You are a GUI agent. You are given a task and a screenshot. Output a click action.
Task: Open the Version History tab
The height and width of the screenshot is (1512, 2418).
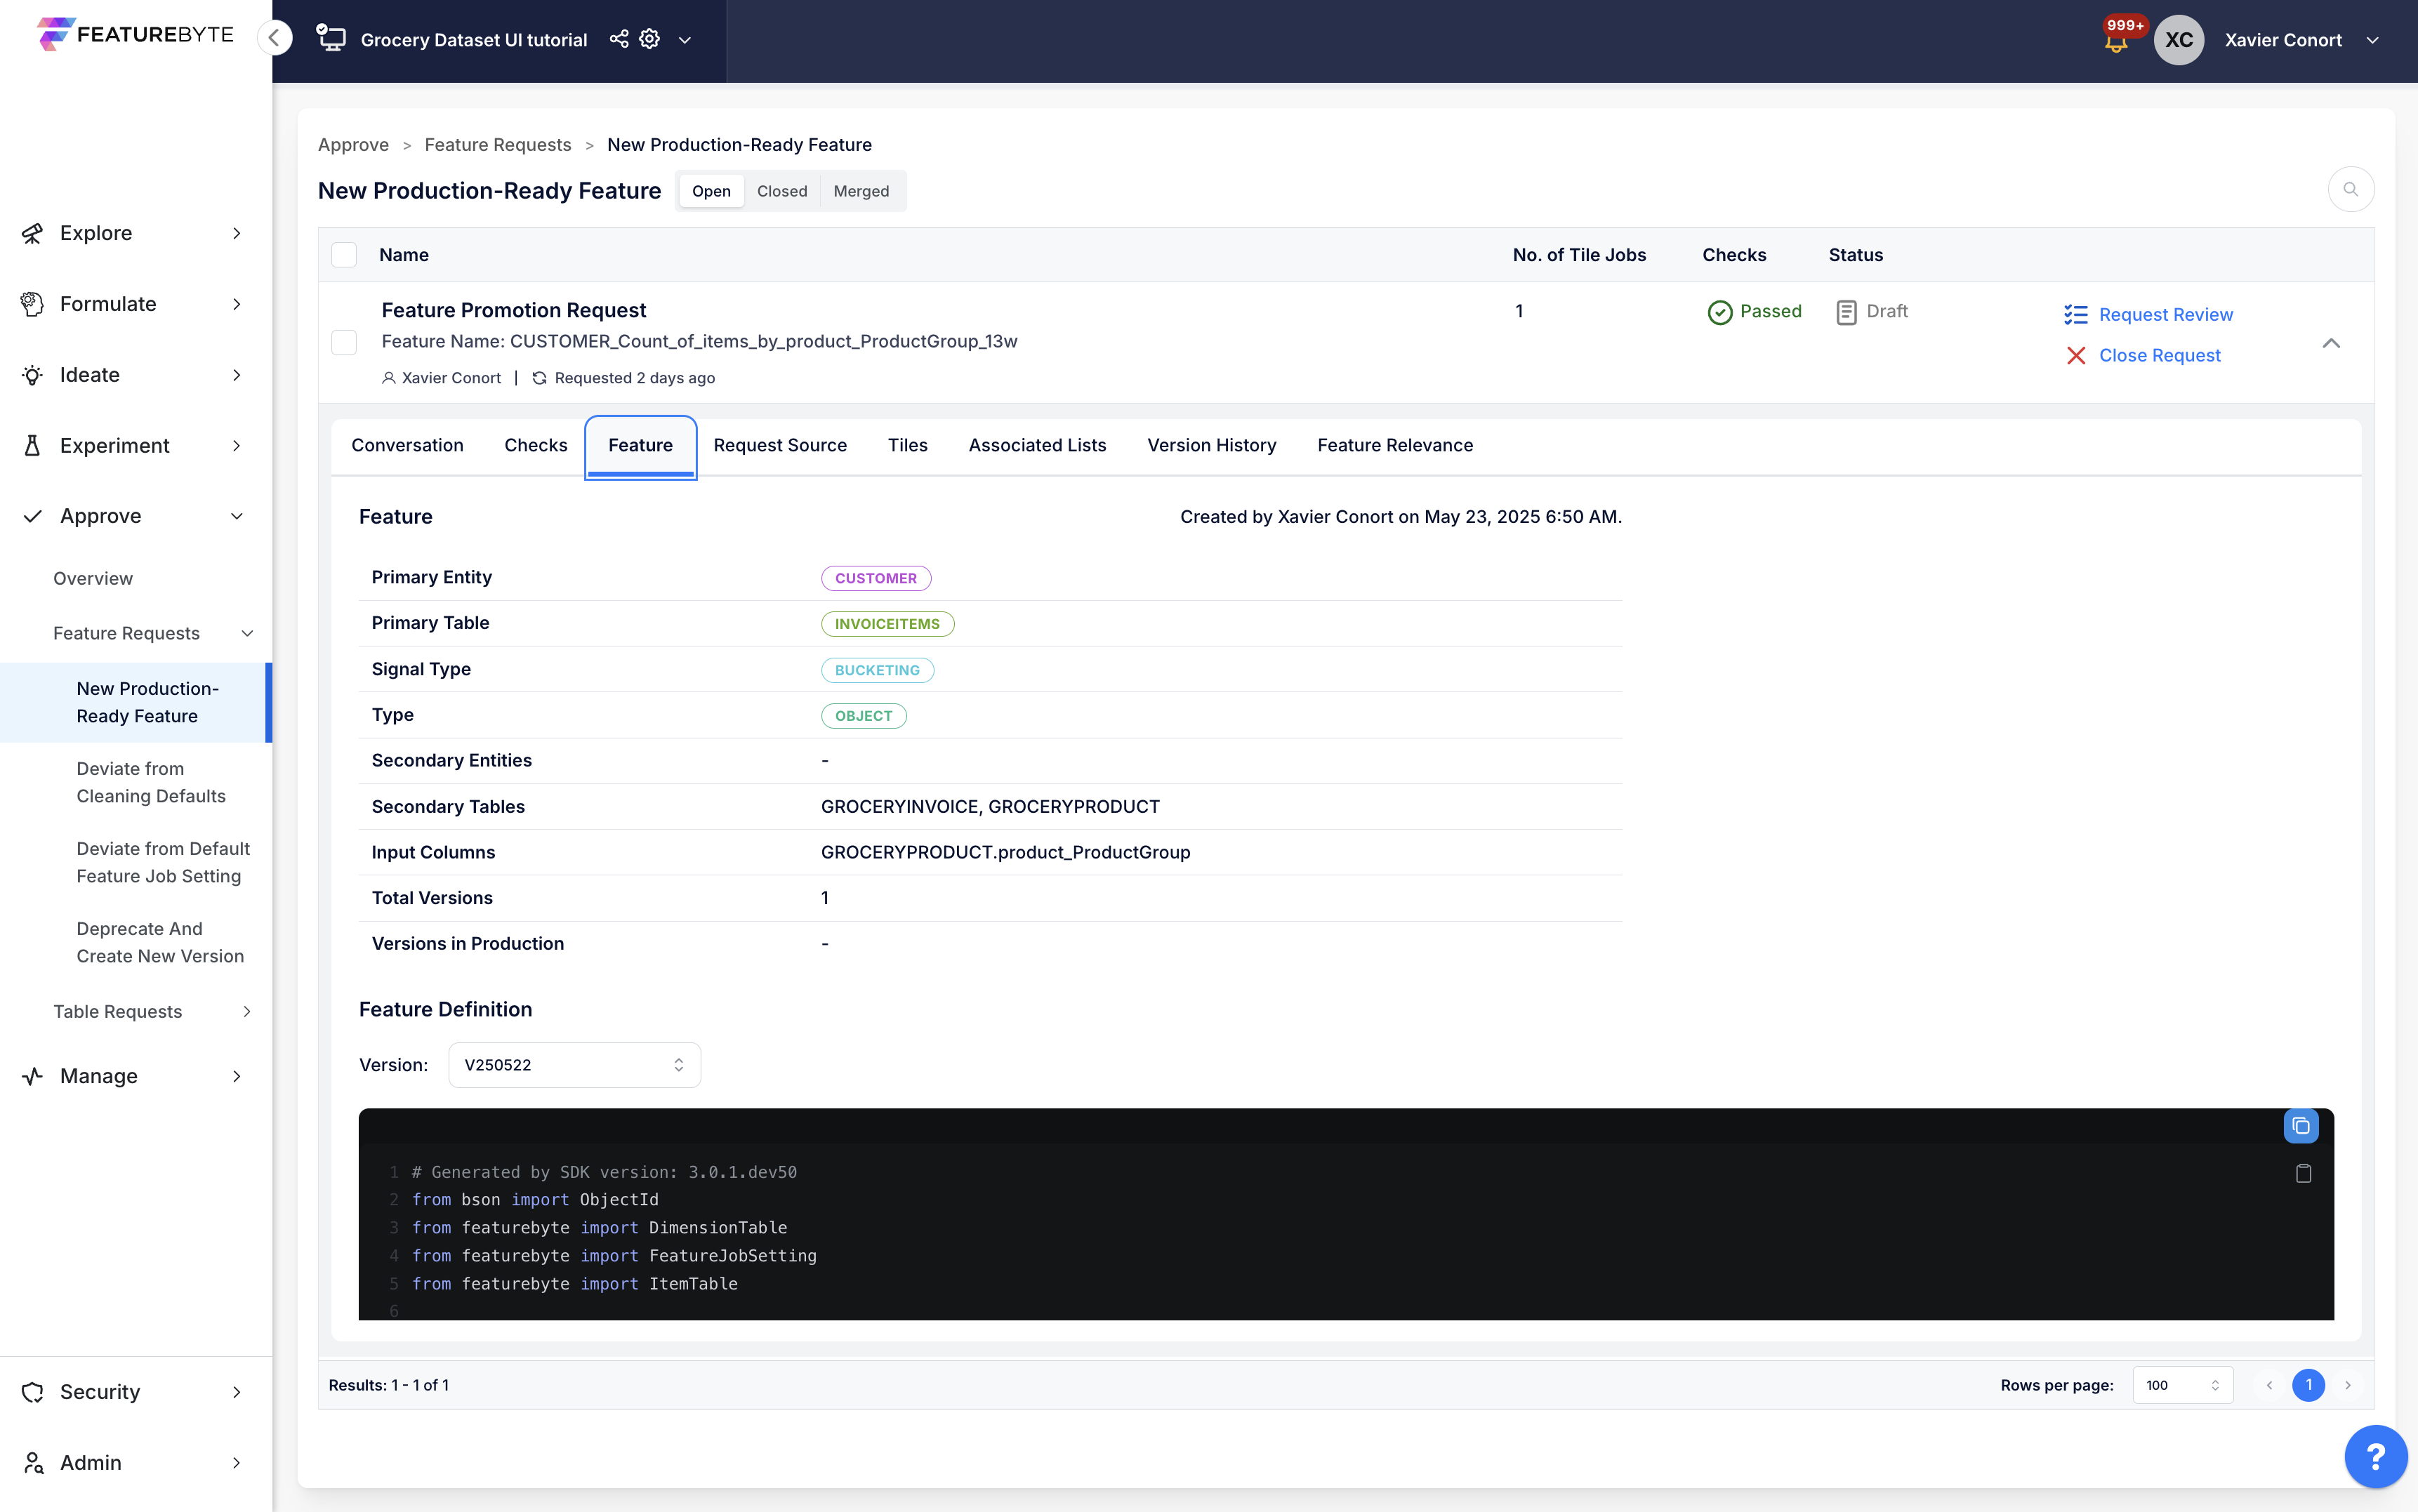point(1211,445)
